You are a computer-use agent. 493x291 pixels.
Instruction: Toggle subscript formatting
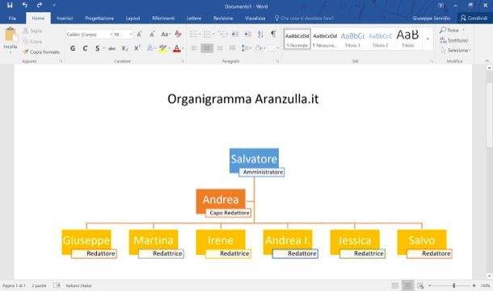[124, 48]
